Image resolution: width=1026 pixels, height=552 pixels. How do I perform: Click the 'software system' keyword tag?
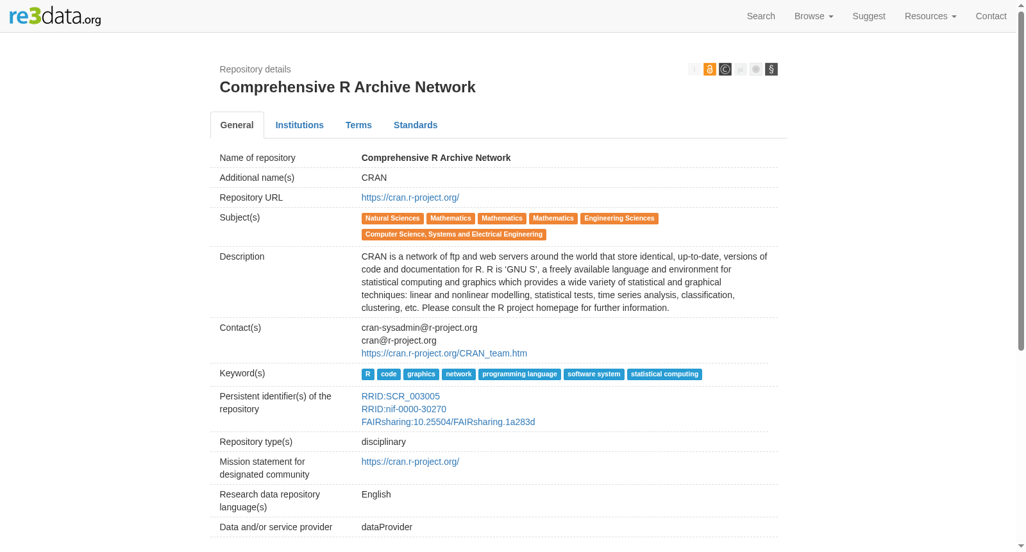(594, 374)
